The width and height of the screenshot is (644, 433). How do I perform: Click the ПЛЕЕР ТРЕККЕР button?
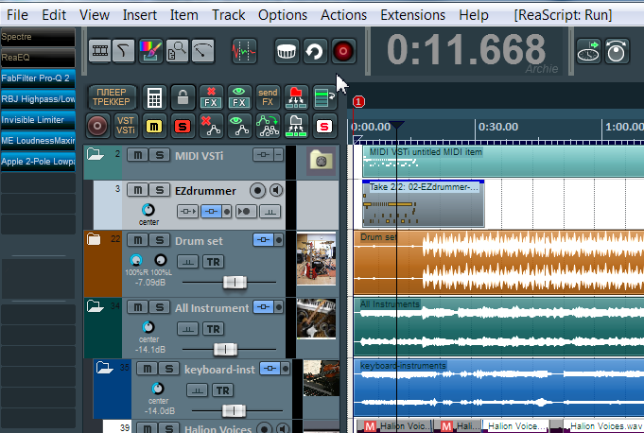(111, 97)
